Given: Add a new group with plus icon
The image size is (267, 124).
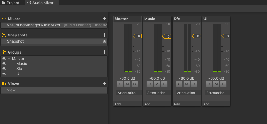Looking at the screenshot, I should 105,52.
